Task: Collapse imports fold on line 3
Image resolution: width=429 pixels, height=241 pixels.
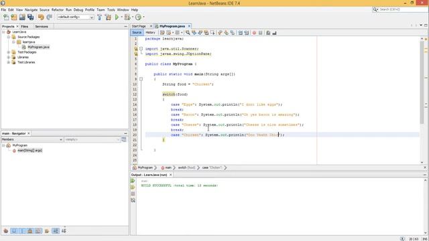Action: click(141, 49)
